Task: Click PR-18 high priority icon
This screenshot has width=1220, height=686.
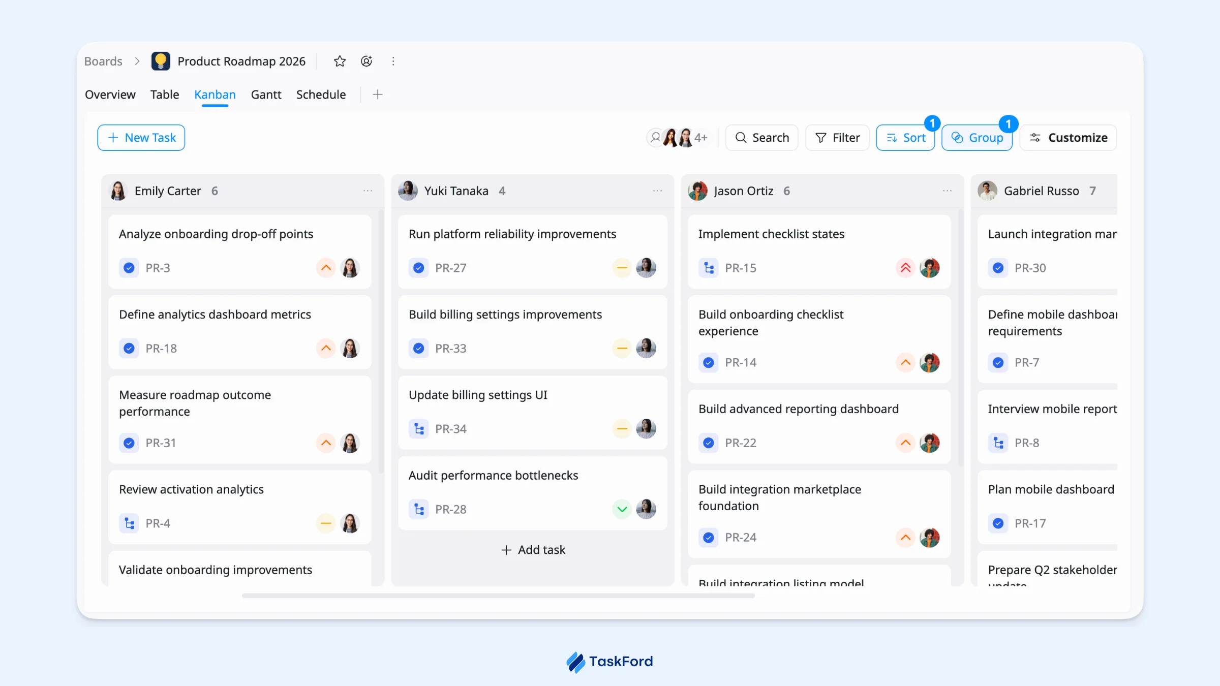Action: click(326, 348)
